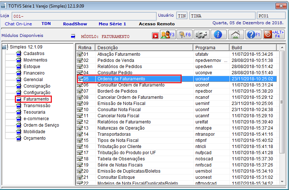Click the house home toolbar button
Screen dimensions: 289x190
tap(236, 34)
